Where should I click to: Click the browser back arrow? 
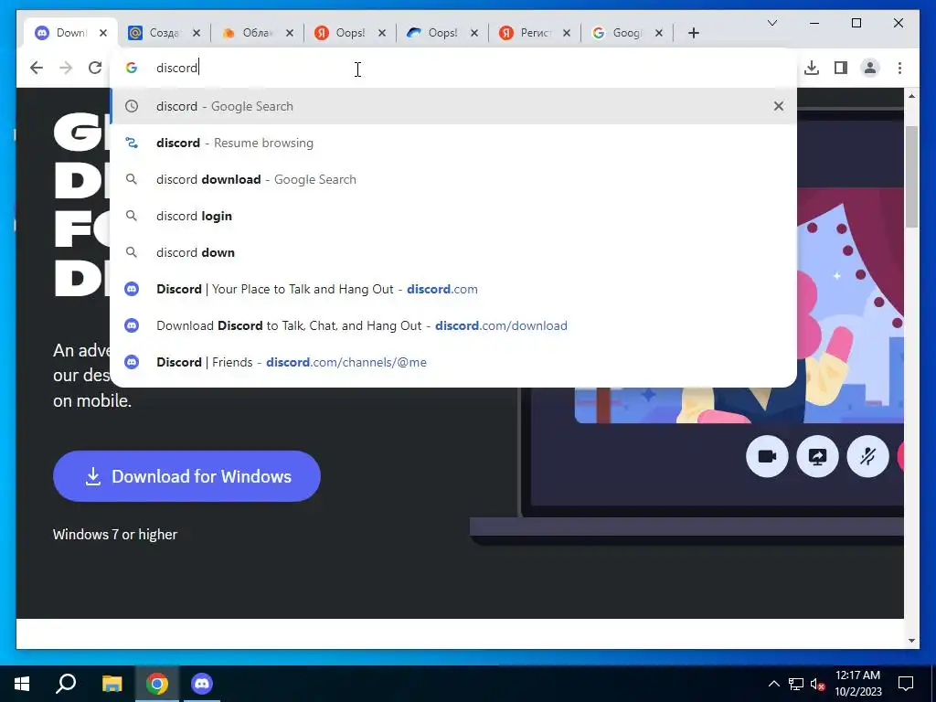[37, 68]
